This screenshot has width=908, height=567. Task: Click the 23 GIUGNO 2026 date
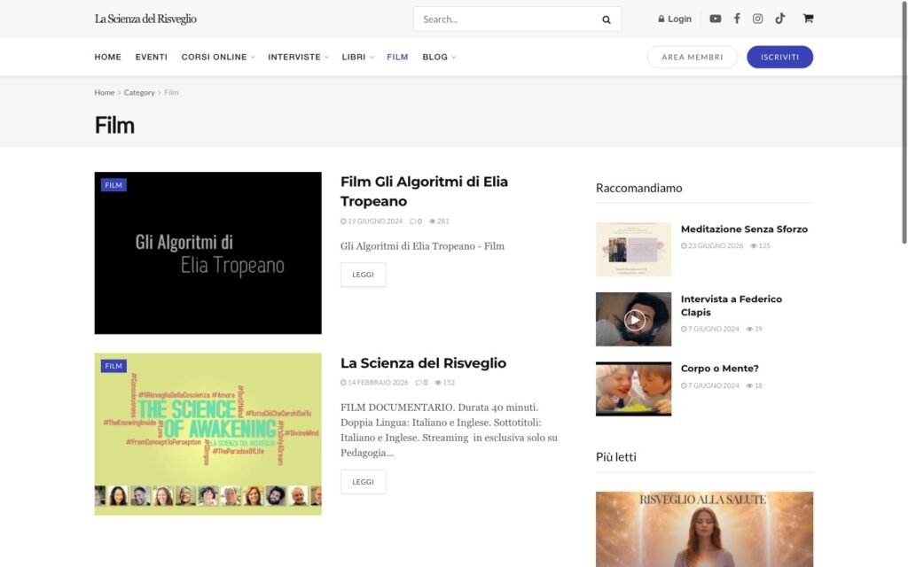[x=712, y=245]
